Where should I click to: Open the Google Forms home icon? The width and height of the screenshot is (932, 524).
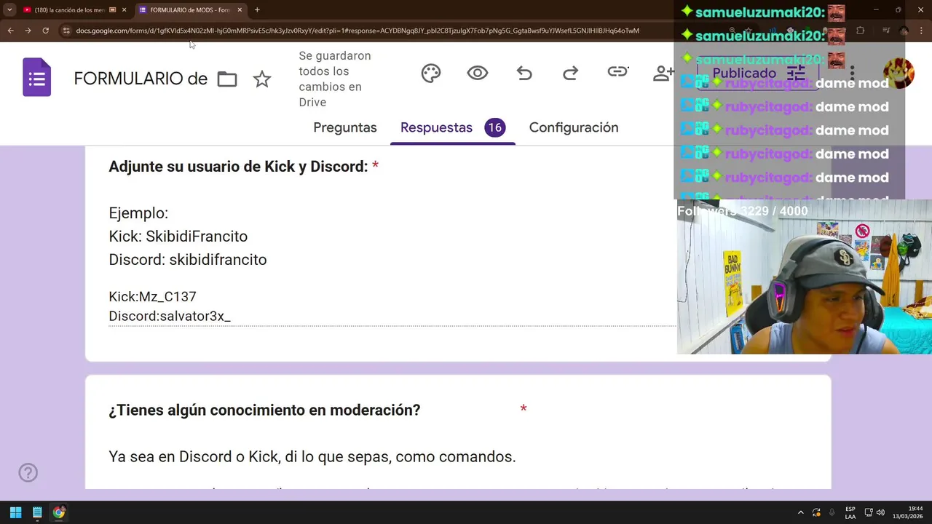[x=37, y=79]
